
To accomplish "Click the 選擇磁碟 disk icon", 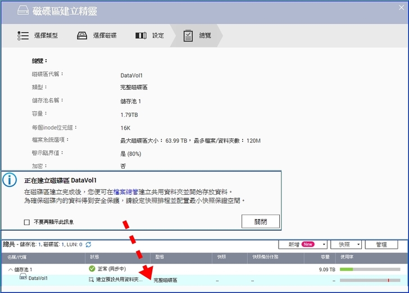I will click(x=82, y=35).
